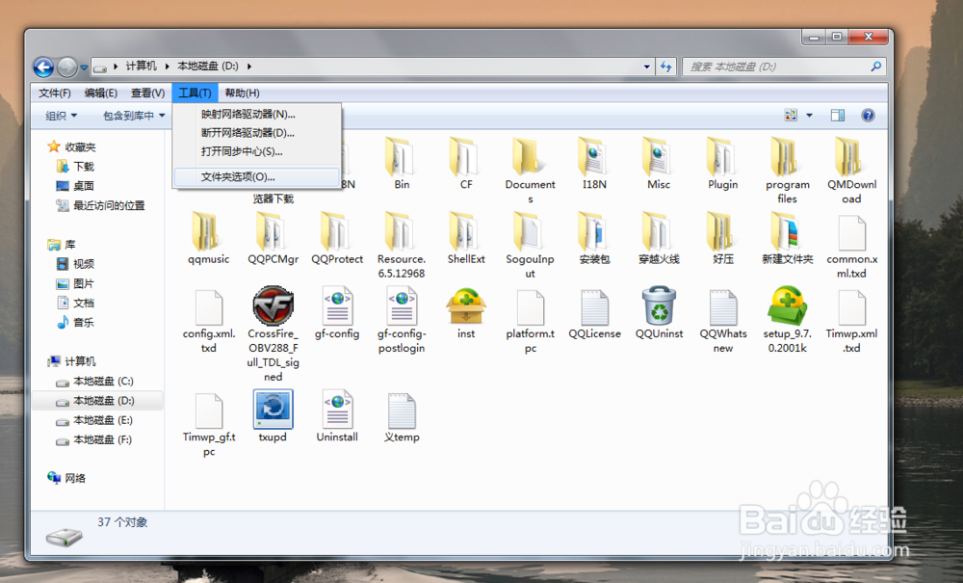Select the gf-config file icon
Screen dimensions: 963x583
coord(337,305)
